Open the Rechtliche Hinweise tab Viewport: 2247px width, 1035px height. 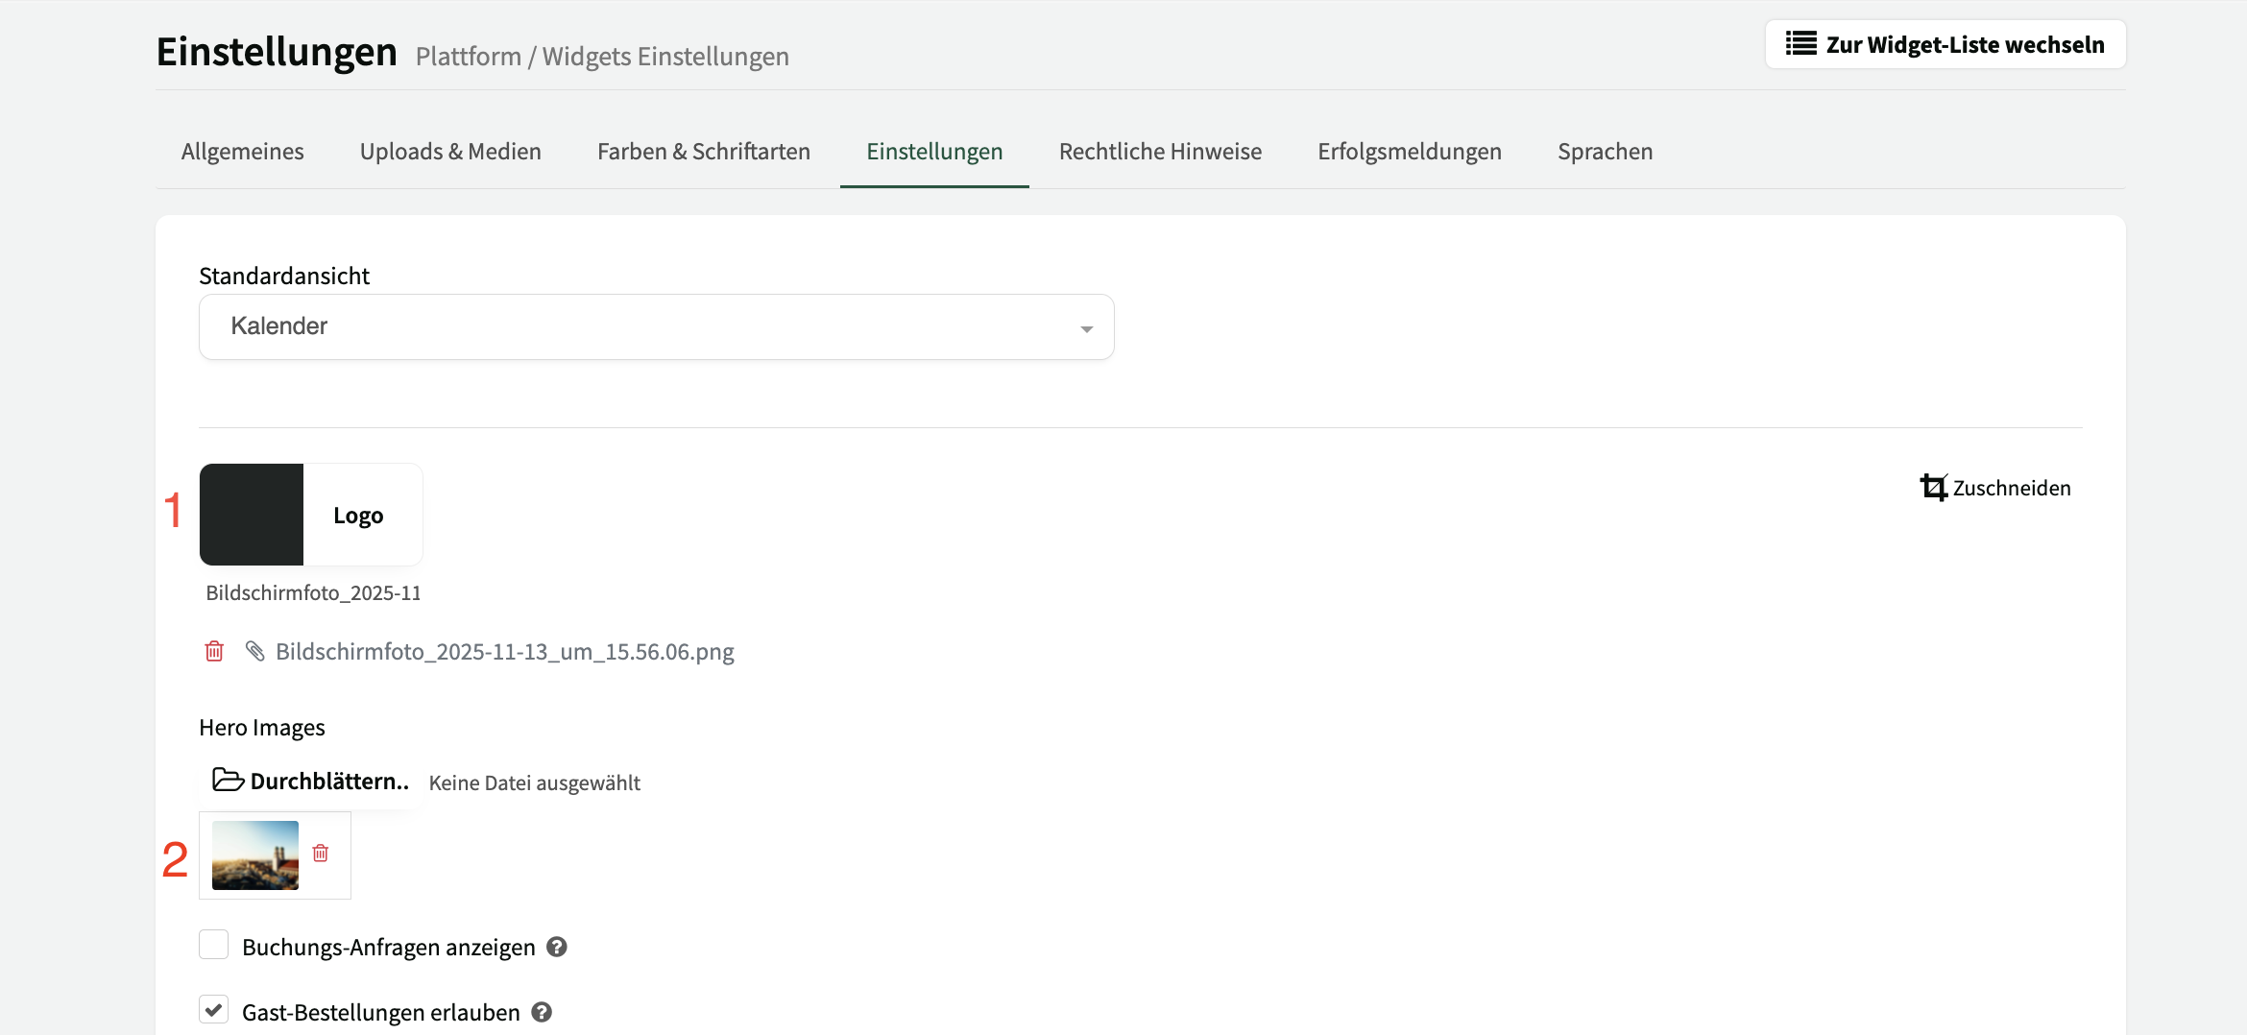click(x=1160, y=151)
